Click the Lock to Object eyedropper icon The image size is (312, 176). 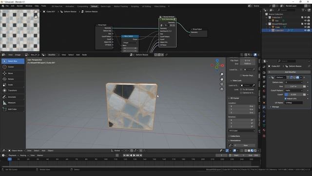[253, 86]
